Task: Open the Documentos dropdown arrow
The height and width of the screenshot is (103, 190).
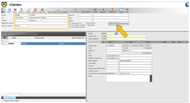Action: [92, 11]
